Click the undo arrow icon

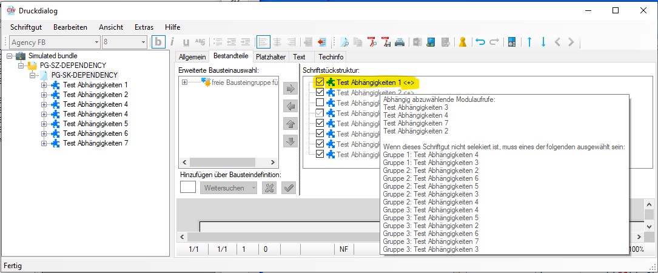[480, 42]
